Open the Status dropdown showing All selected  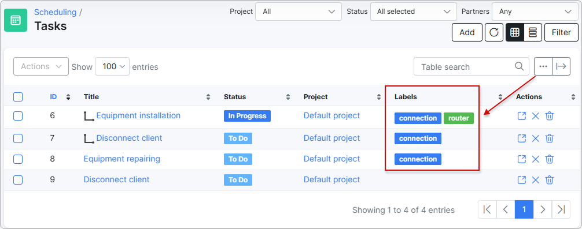(414, 12)
